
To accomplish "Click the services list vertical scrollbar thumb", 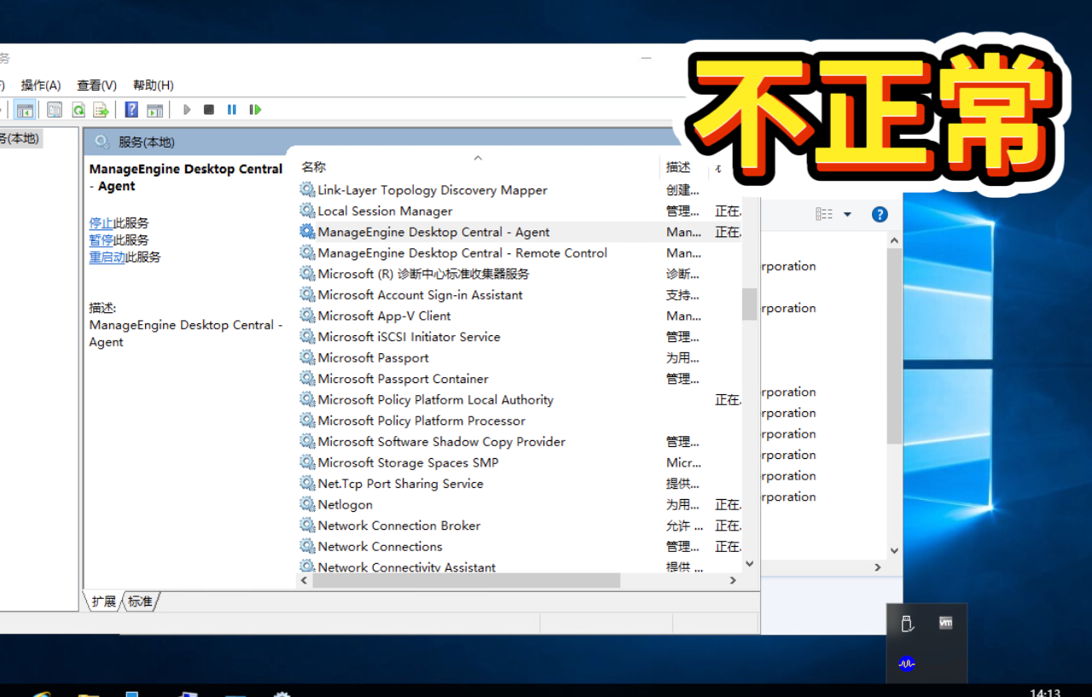I will [750, 304].
